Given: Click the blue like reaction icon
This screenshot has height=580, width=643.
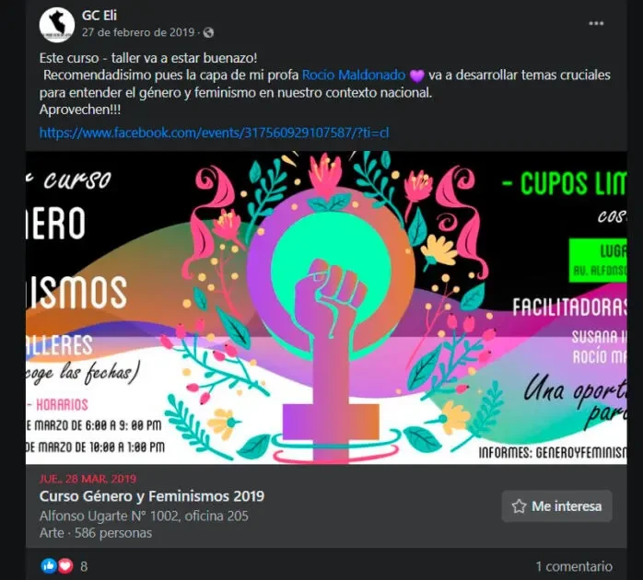Looking at the screenshot, I should tap(49, 566).
